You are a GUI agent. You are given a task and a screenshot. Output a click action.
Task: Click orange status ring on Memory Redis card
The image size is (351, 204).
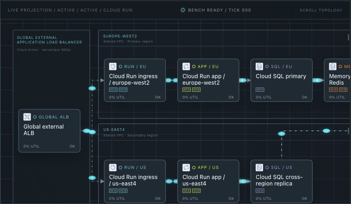(x=340, y=67)
